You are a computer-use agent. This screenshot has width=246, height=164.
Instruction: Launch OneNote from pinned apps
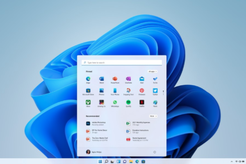pos(128,79)
